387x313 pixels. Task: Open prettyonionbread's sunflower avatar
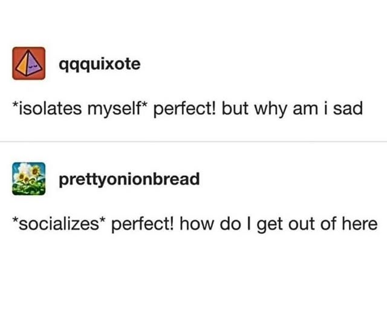28,179
